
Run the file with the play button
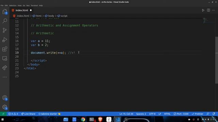pyautogui.click(x=203, y=10)
